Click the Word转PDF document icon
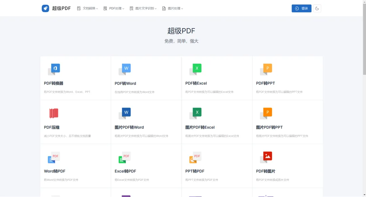 pyautogui.click(x=54, y=157)
